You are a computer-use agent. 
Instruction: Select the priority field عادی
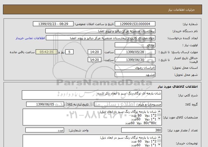(x=135, y=45)
